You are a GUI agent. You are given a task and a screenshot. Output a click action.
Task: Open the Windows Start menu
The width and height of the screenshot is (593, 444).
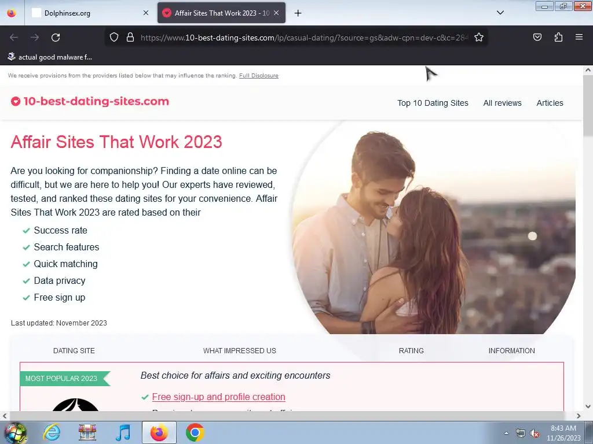(x=15, y=432)
